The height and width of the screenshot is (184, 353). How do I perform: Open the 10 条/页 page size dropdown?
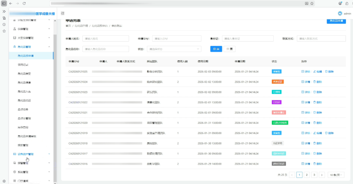click(336, 175)
